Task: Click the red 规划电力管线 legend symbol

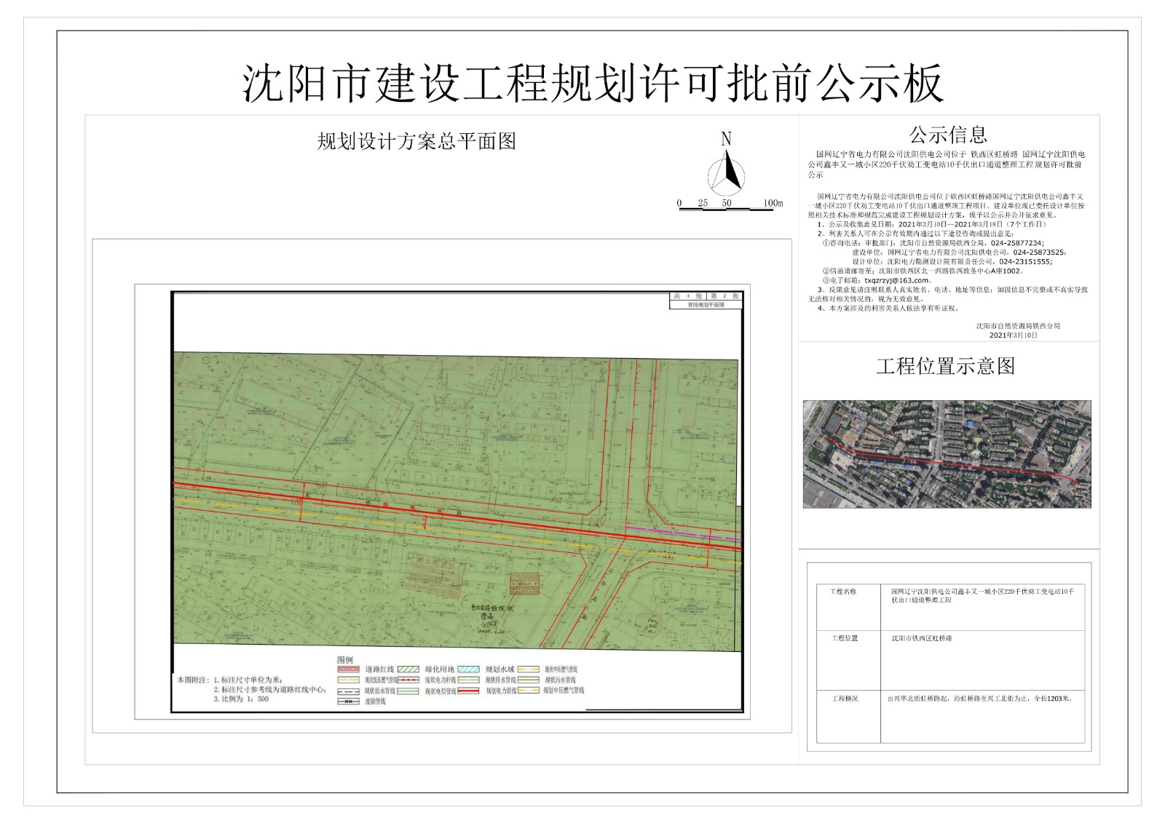Action: pos(468,690)
